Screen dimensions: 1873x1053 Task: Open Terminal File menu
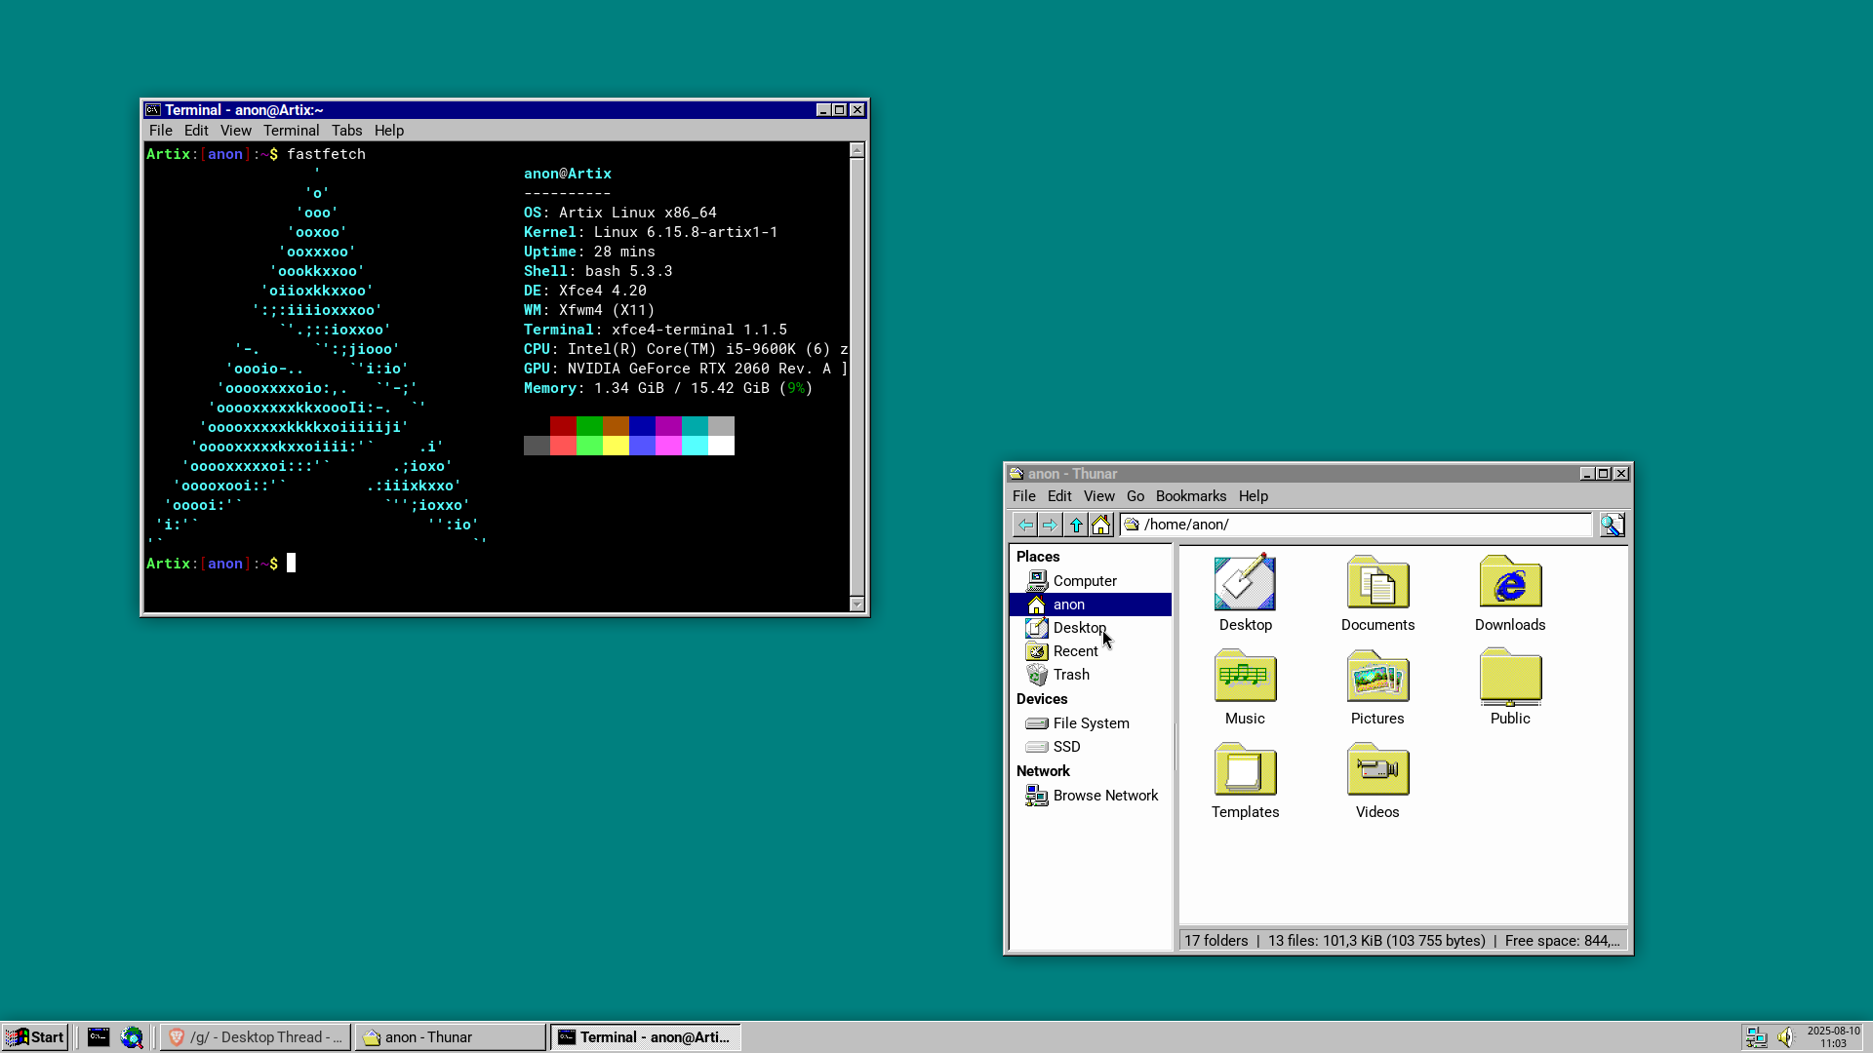161,131
